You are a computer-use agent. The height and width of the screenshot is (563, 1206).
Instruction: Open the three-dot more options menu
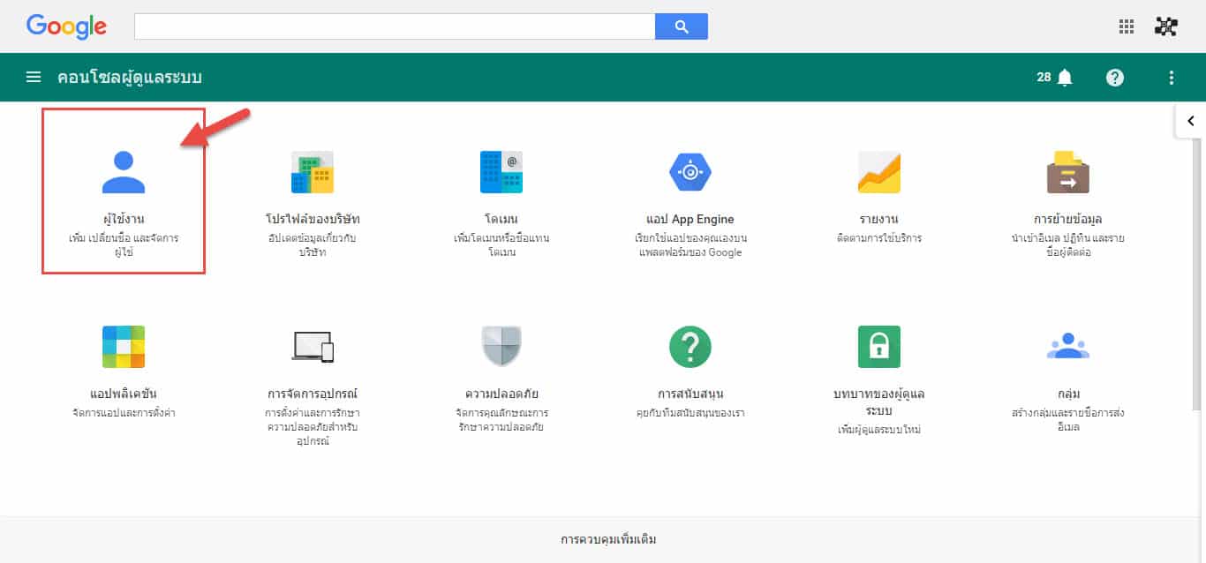(1172, 78)
